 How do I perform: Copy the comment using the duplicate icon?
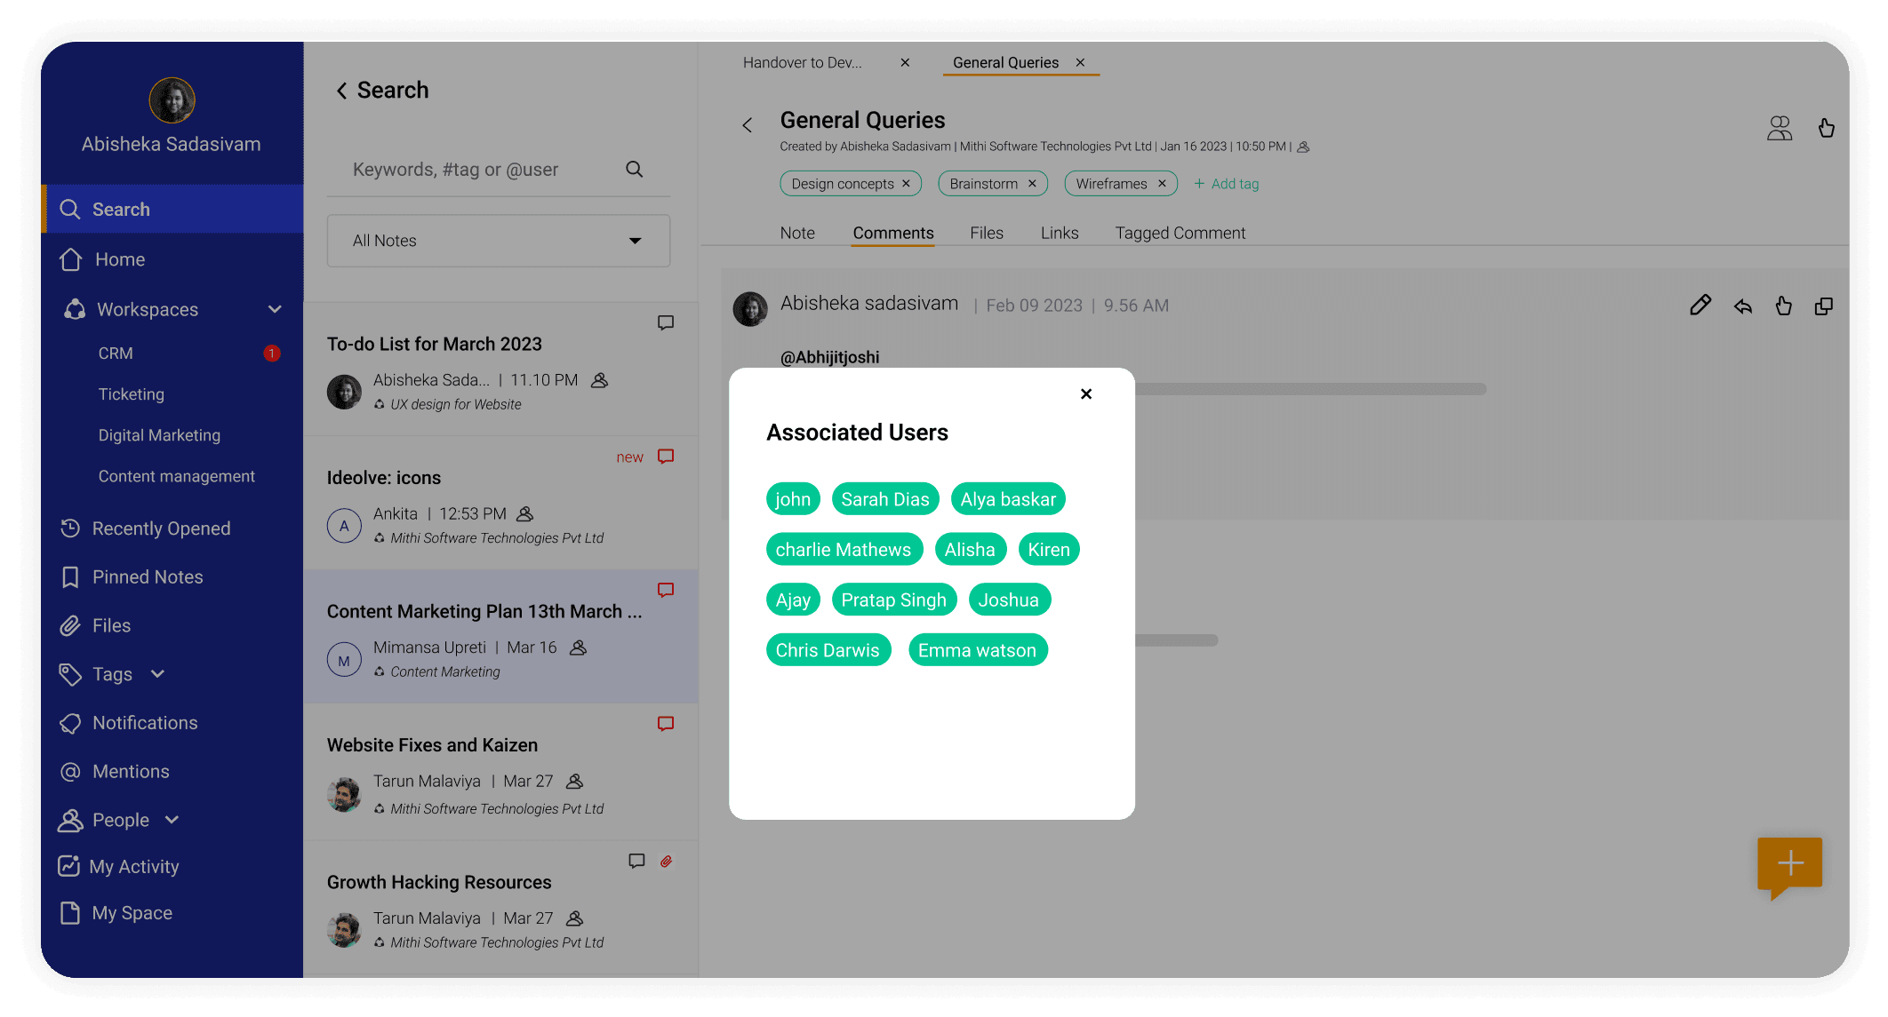[1824, 305]
